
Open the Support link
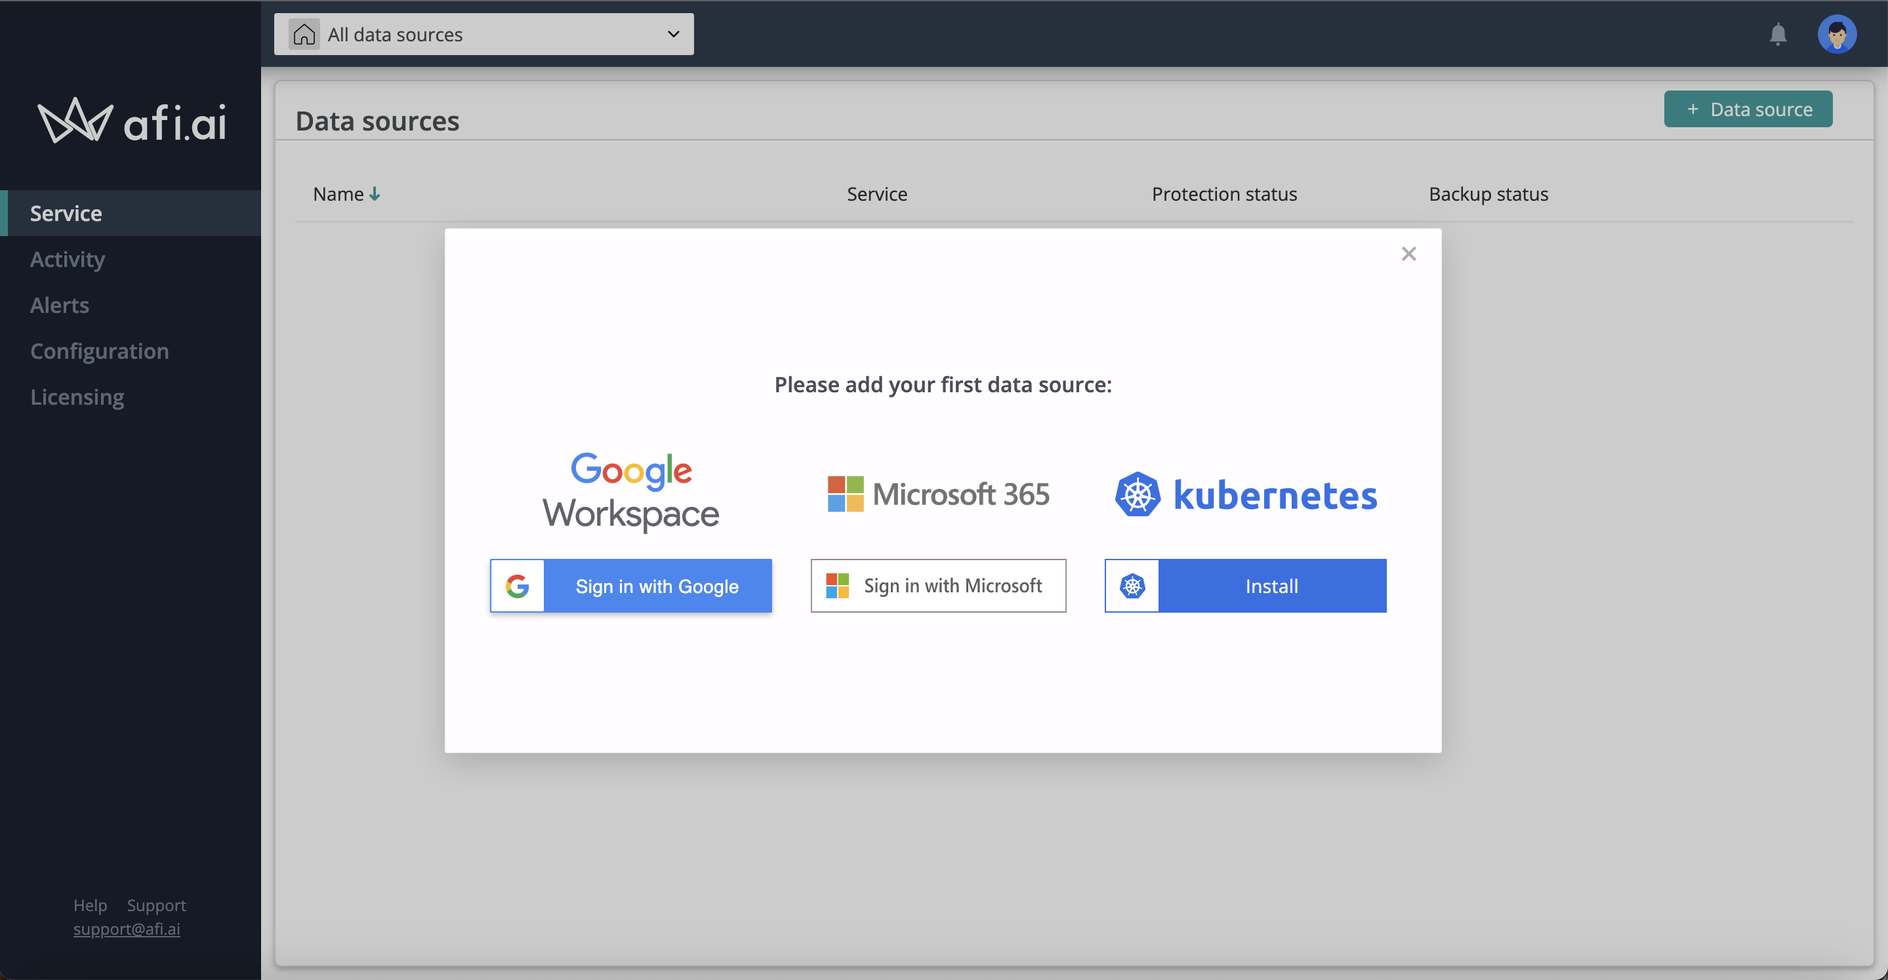pos(156,905)
